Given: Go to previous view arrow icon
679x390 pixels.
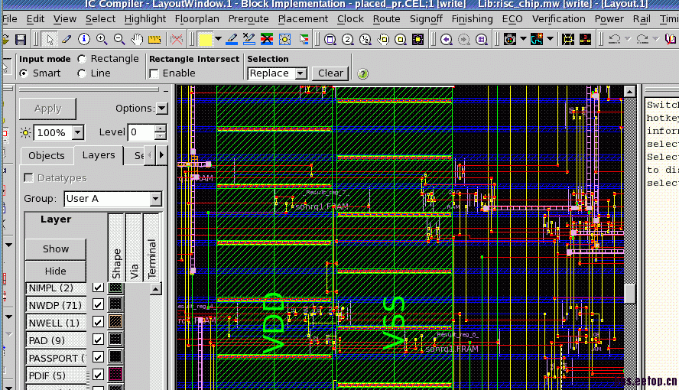Looking at the screenshot, I should tap(446, 40).
